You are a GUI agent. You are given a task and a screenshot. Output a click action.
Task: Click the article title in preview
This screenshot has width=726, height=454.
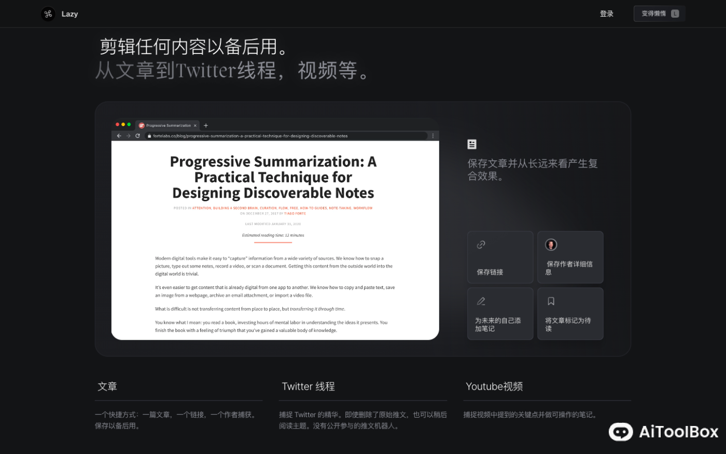[x=273, y=177]
